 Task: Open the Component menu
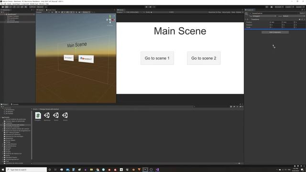(25, 4)
